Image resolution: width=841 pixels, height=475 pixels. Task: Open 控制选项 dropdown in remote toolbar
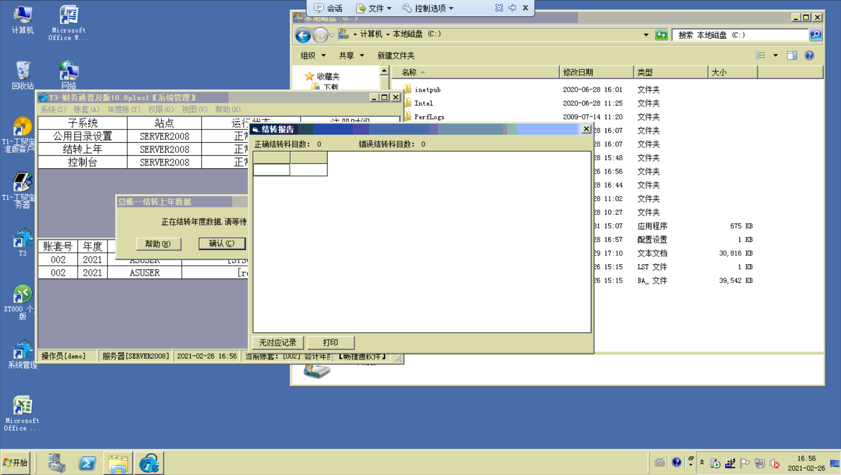pyautogui.click(x=428, y=8)
